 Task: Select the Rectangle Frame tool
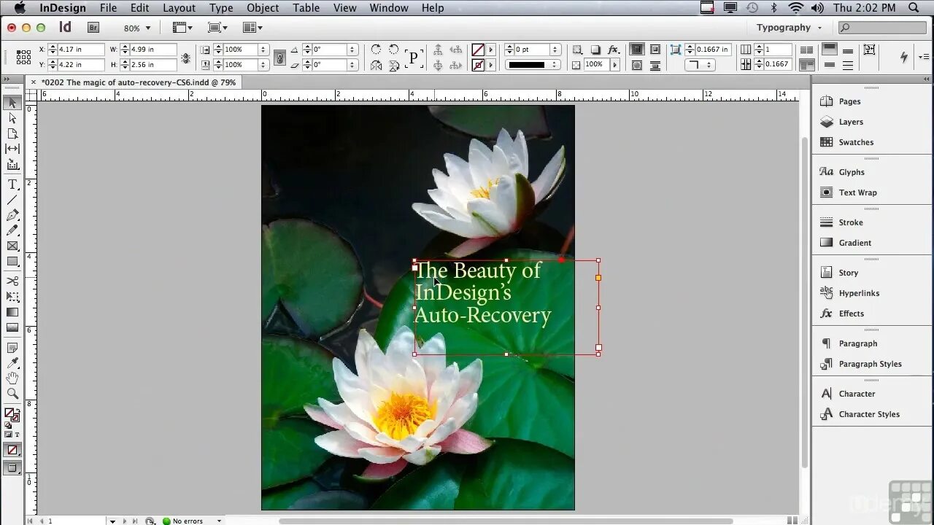[12, 246]
